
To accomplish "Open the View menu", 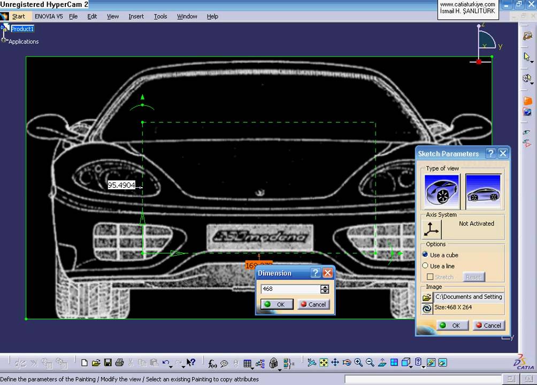I will (113, 16).
